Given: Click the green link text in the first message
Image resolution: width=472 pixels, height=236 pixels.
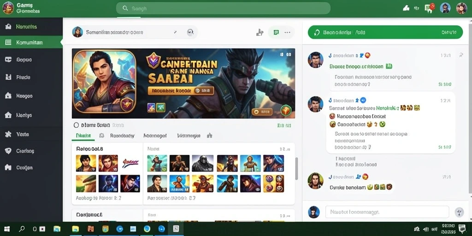Looking at the screenshot, I should [356, 66].
